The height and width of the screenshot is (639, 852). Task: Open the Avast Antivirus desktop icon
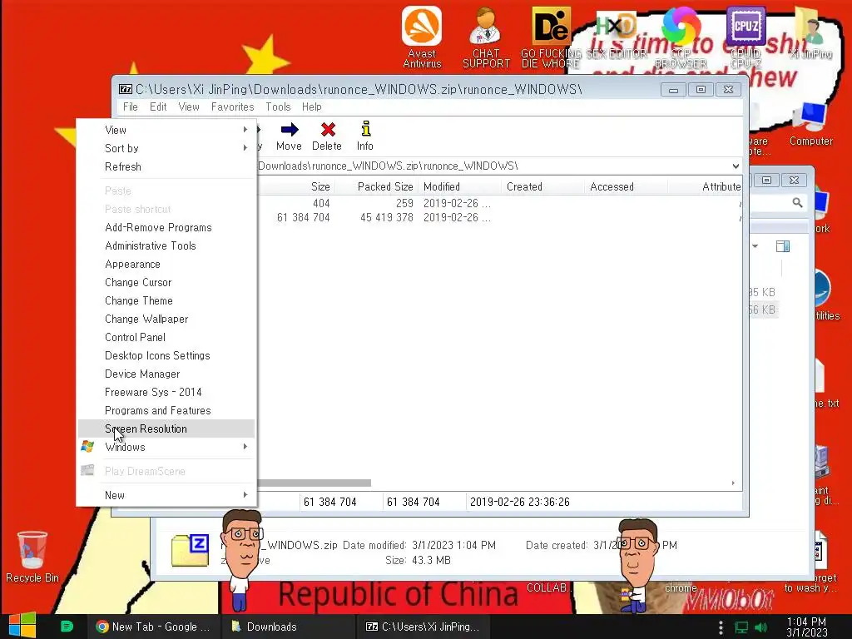click(422, 37)
